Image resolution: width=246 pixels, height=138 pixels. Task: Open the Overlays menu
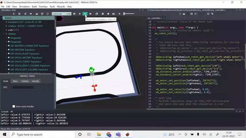tap(43, 7)
